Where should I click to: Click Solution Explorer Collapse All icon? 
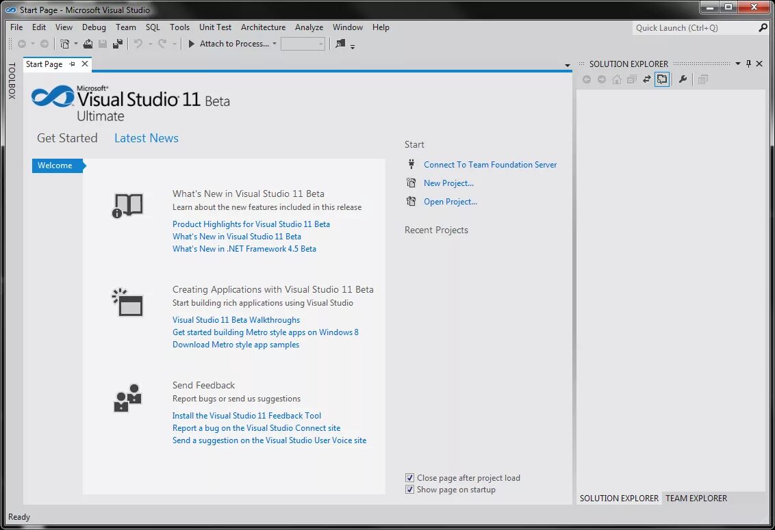[x=632, y=79]
